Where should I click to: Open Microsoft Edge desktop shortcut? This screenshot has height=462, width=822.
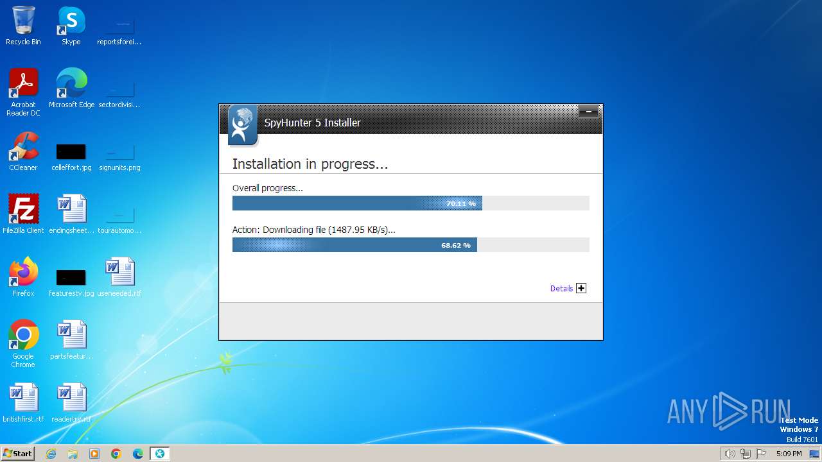tap(71, 88)
